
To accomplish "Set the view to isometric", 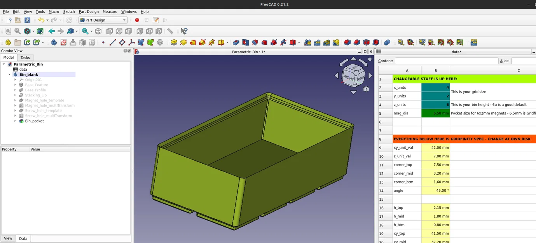I will (x=98, y=31).
